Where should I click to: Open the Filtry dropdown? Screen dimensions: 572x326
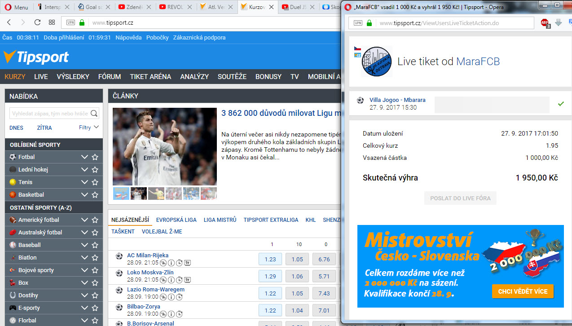(x=89, y=128)
